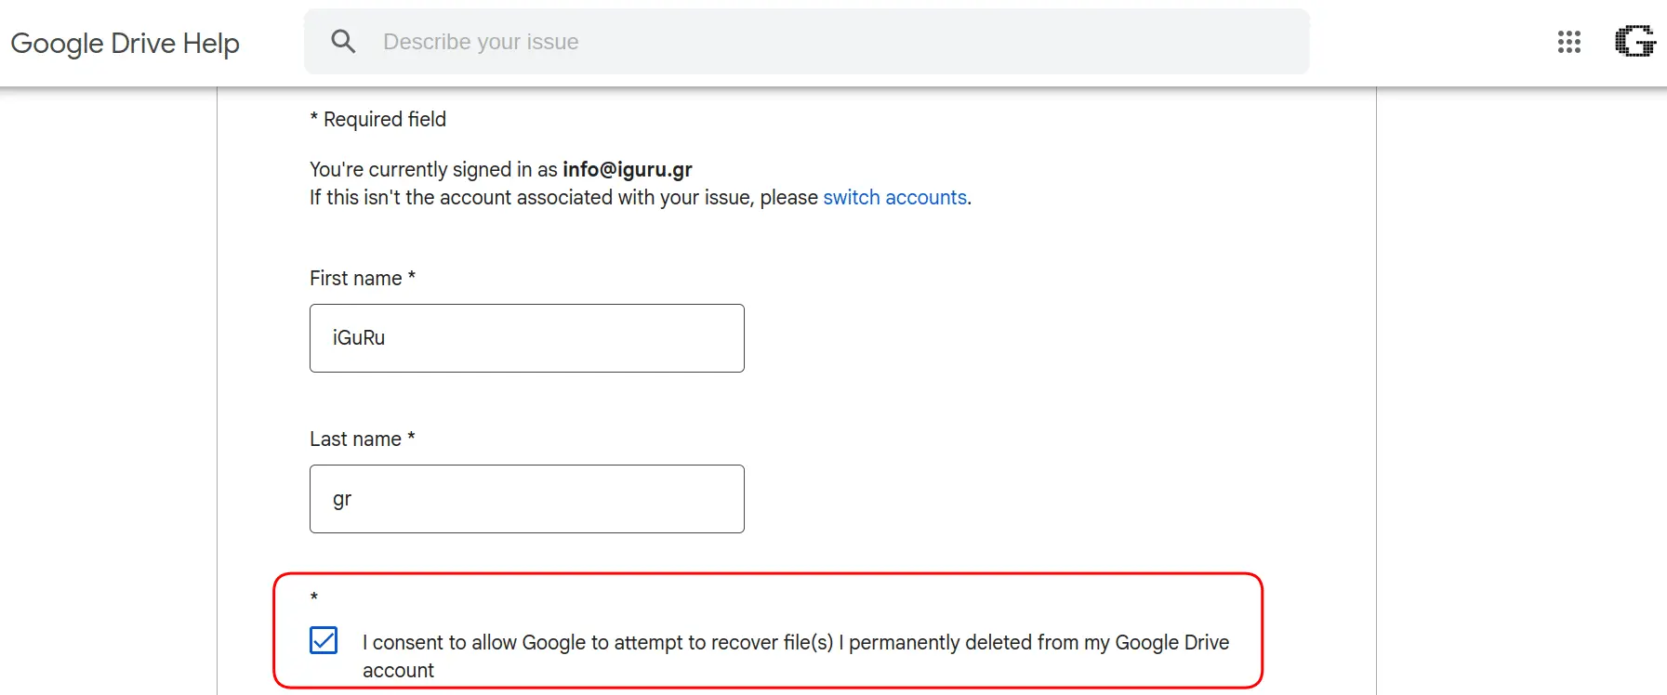This screenshot has width=1667, height=695.
Task: Open the Google apps grid
Action: pyautogui.click(x=1569, y=42)
